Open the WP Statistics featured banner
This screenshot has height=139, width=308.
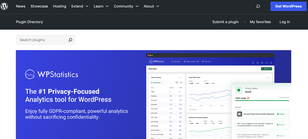tap(153, 94)
